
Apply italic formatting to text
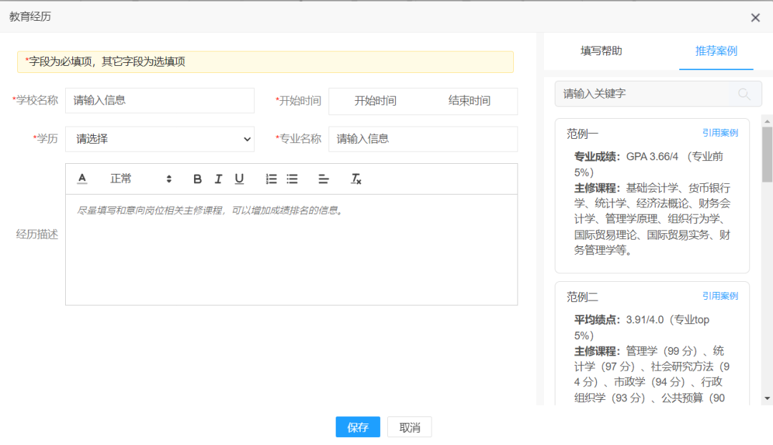point(218,179)
